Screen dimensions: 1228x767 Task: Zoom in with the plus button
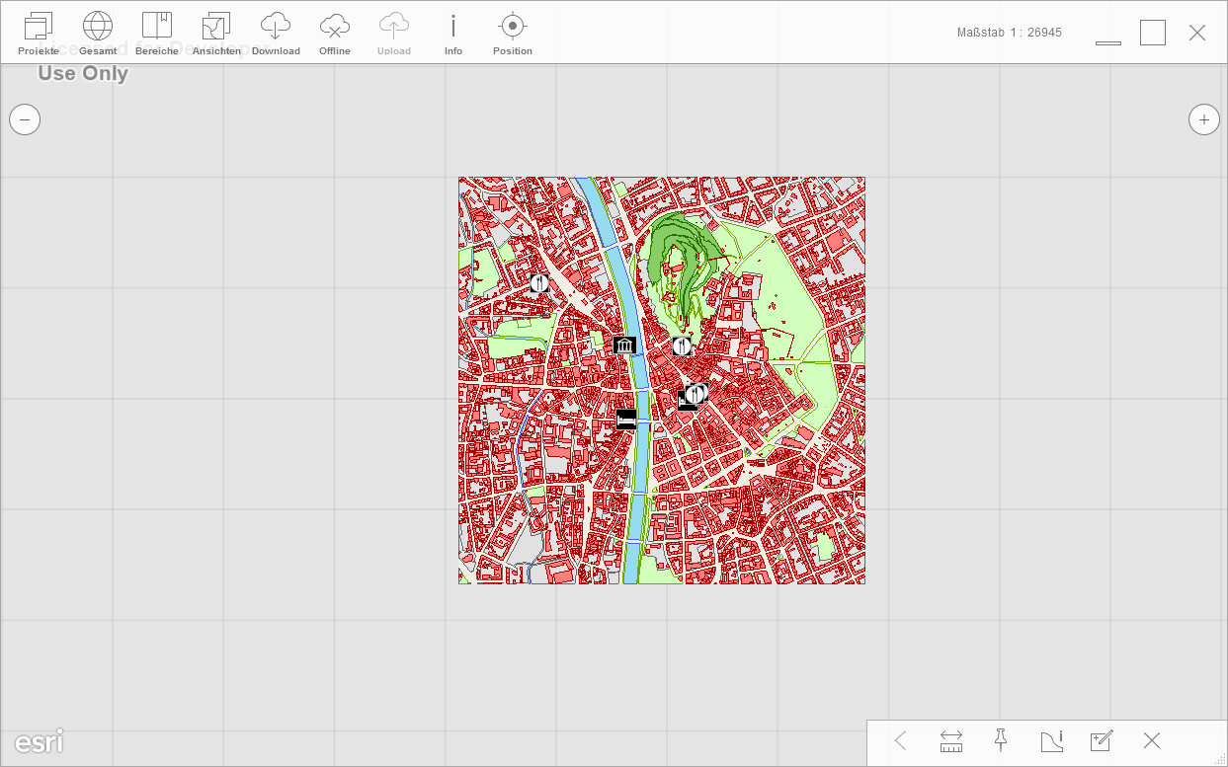point(1203,119)
